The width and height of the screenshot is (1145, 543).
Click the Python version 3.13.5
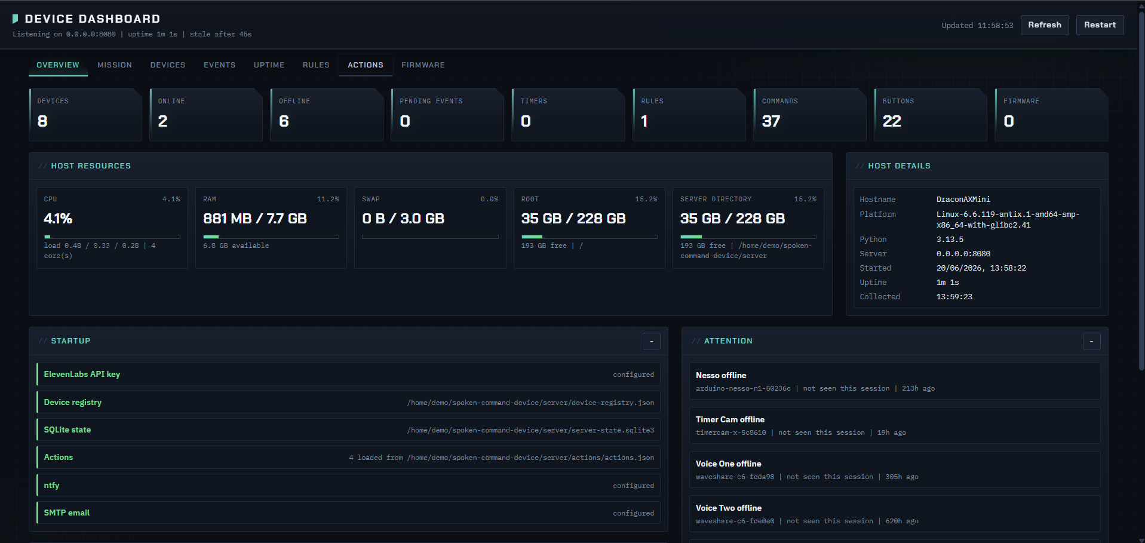950,240
